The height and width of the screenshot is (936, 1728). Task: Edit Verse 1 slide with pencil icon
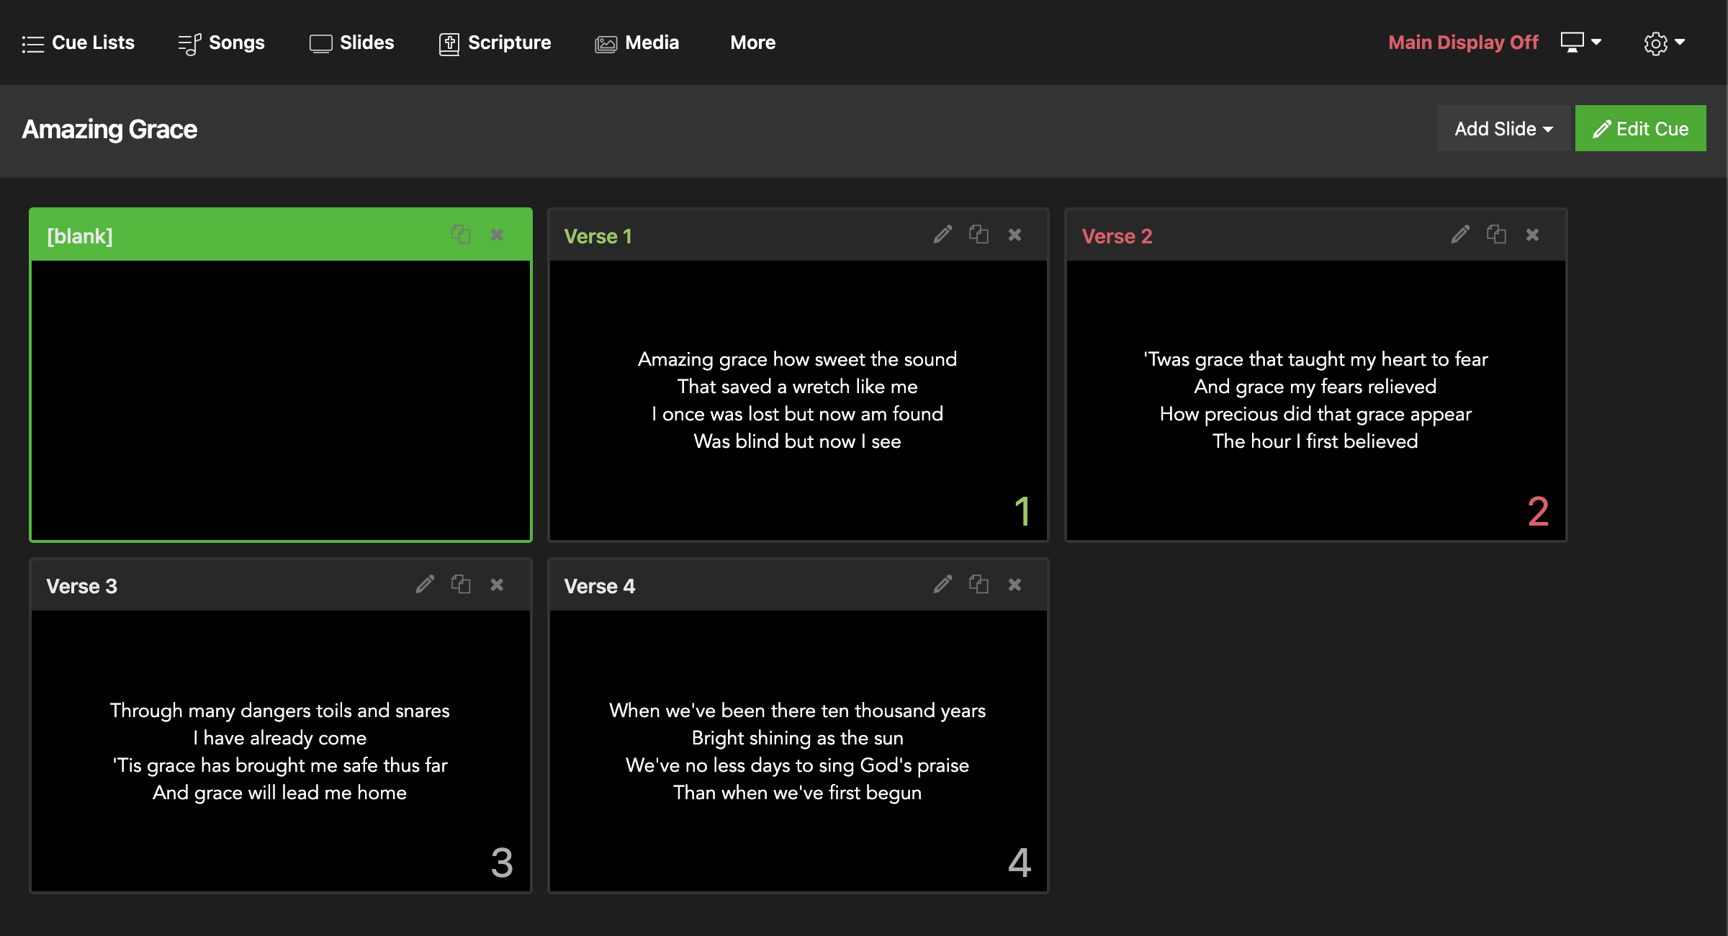pos(942,235)
